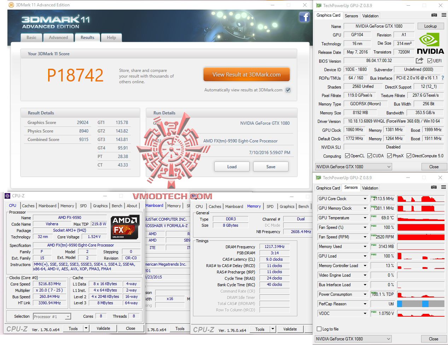This screenshot has height=345, width=448.
Task: Click the CPU-Z title bar app icon
Action: 7,196
